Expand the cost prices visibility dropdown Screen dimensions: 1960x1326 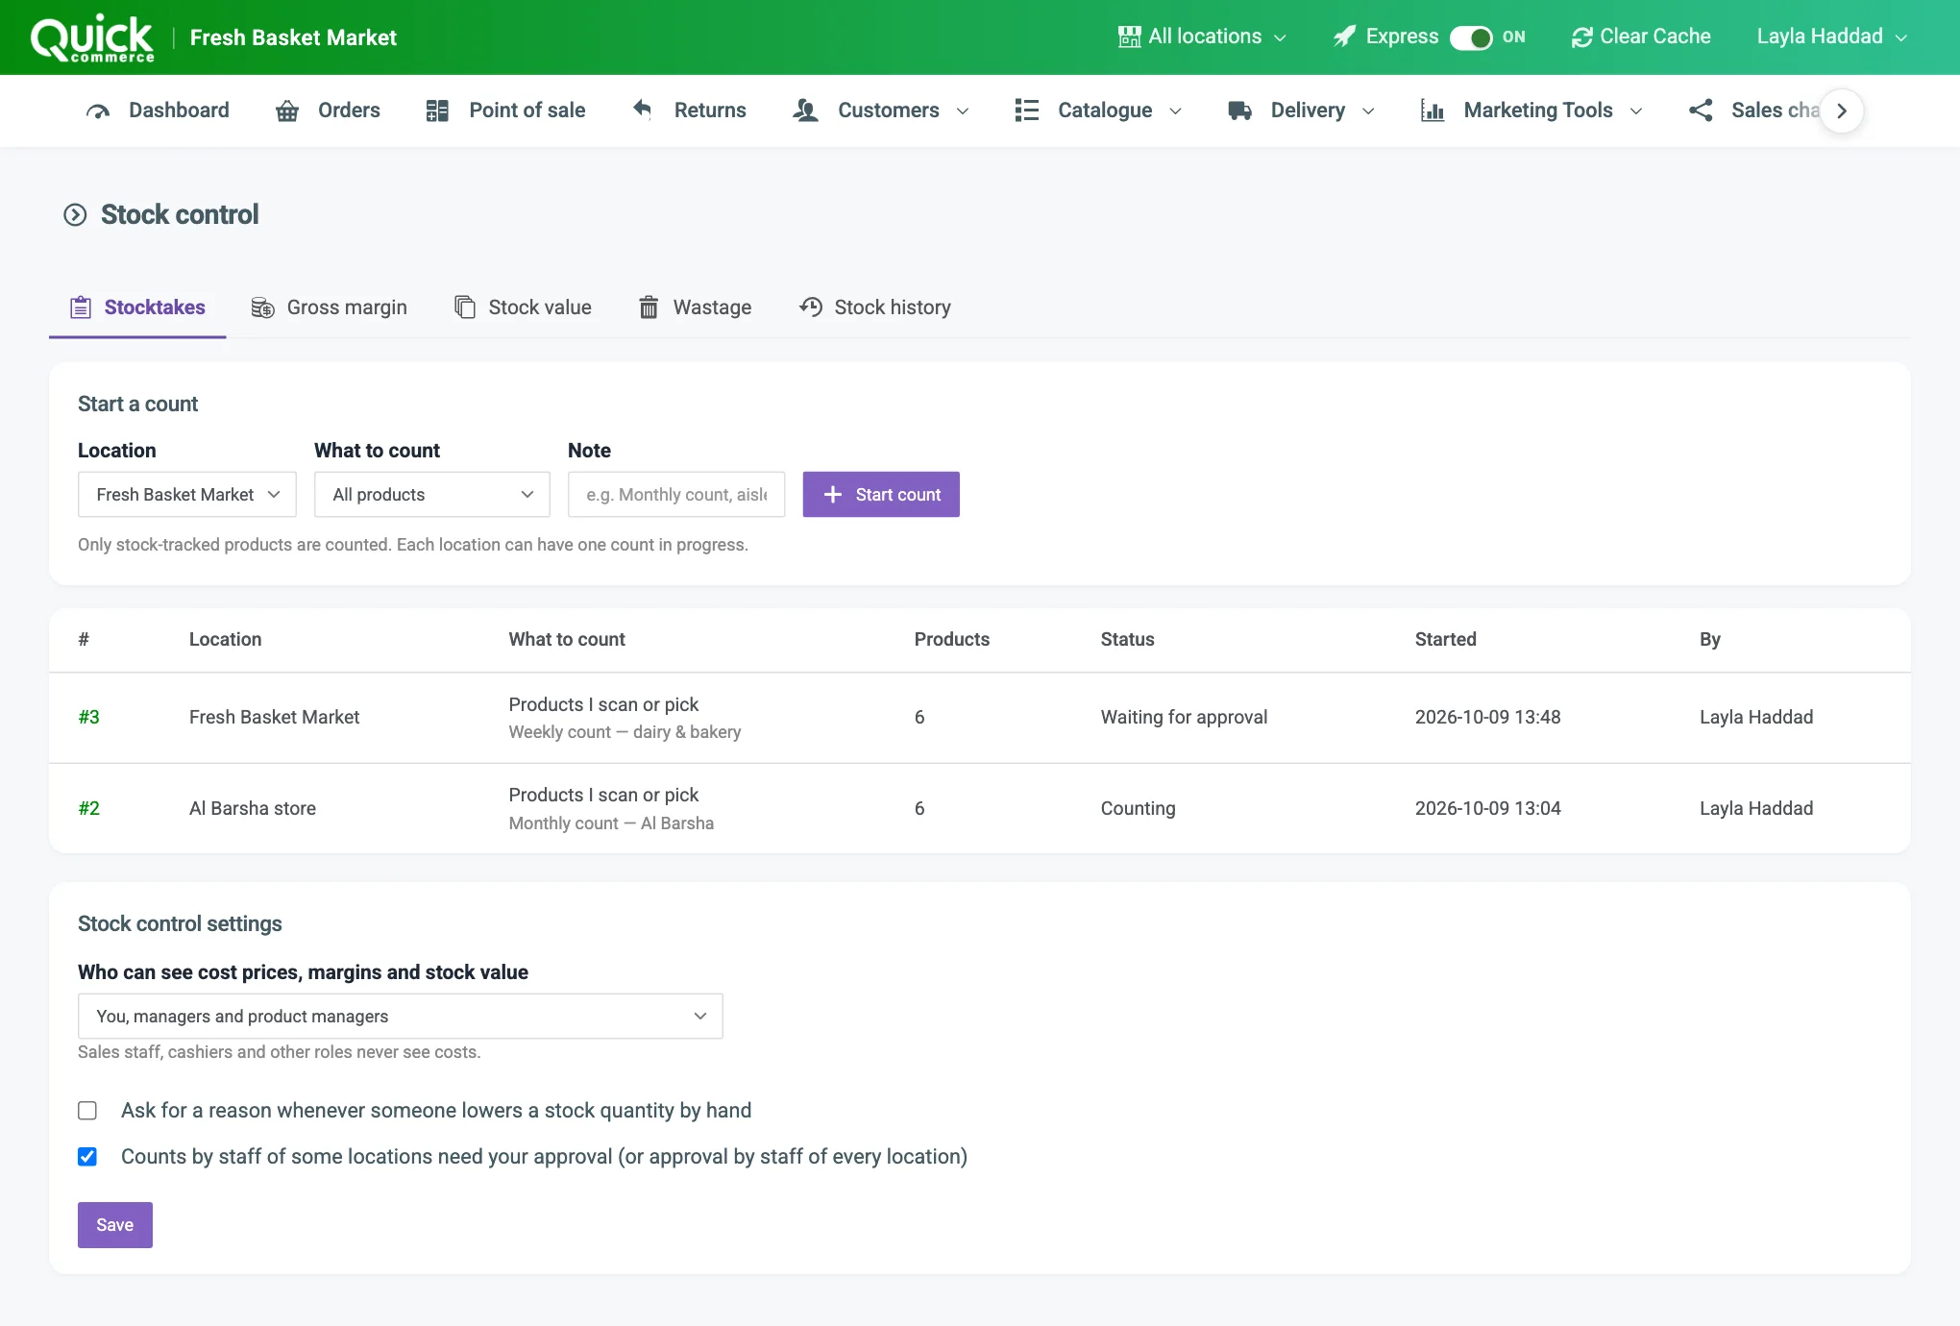(401, 1016)
